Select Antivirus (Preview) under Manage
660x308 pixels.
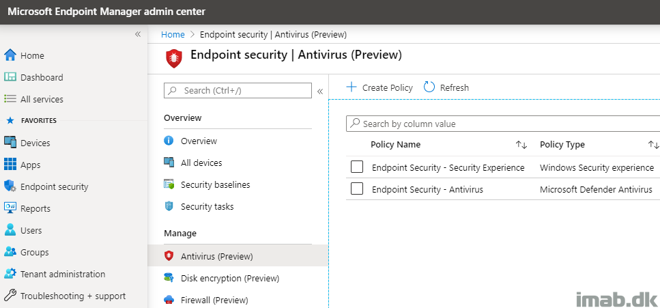click(238, 255)
